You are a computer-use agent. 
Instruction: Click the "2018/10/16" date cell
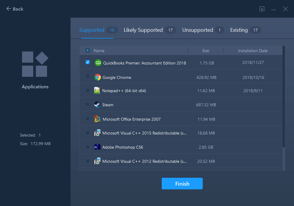tap(253, 77)
